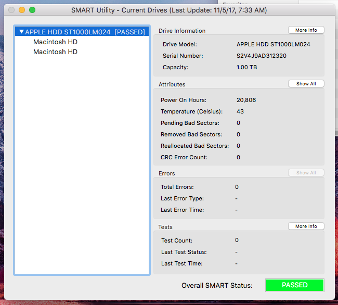Viewport: 338px width, 305px height.
Task: Click the grayed-out close window button
Action: (11, 10)
